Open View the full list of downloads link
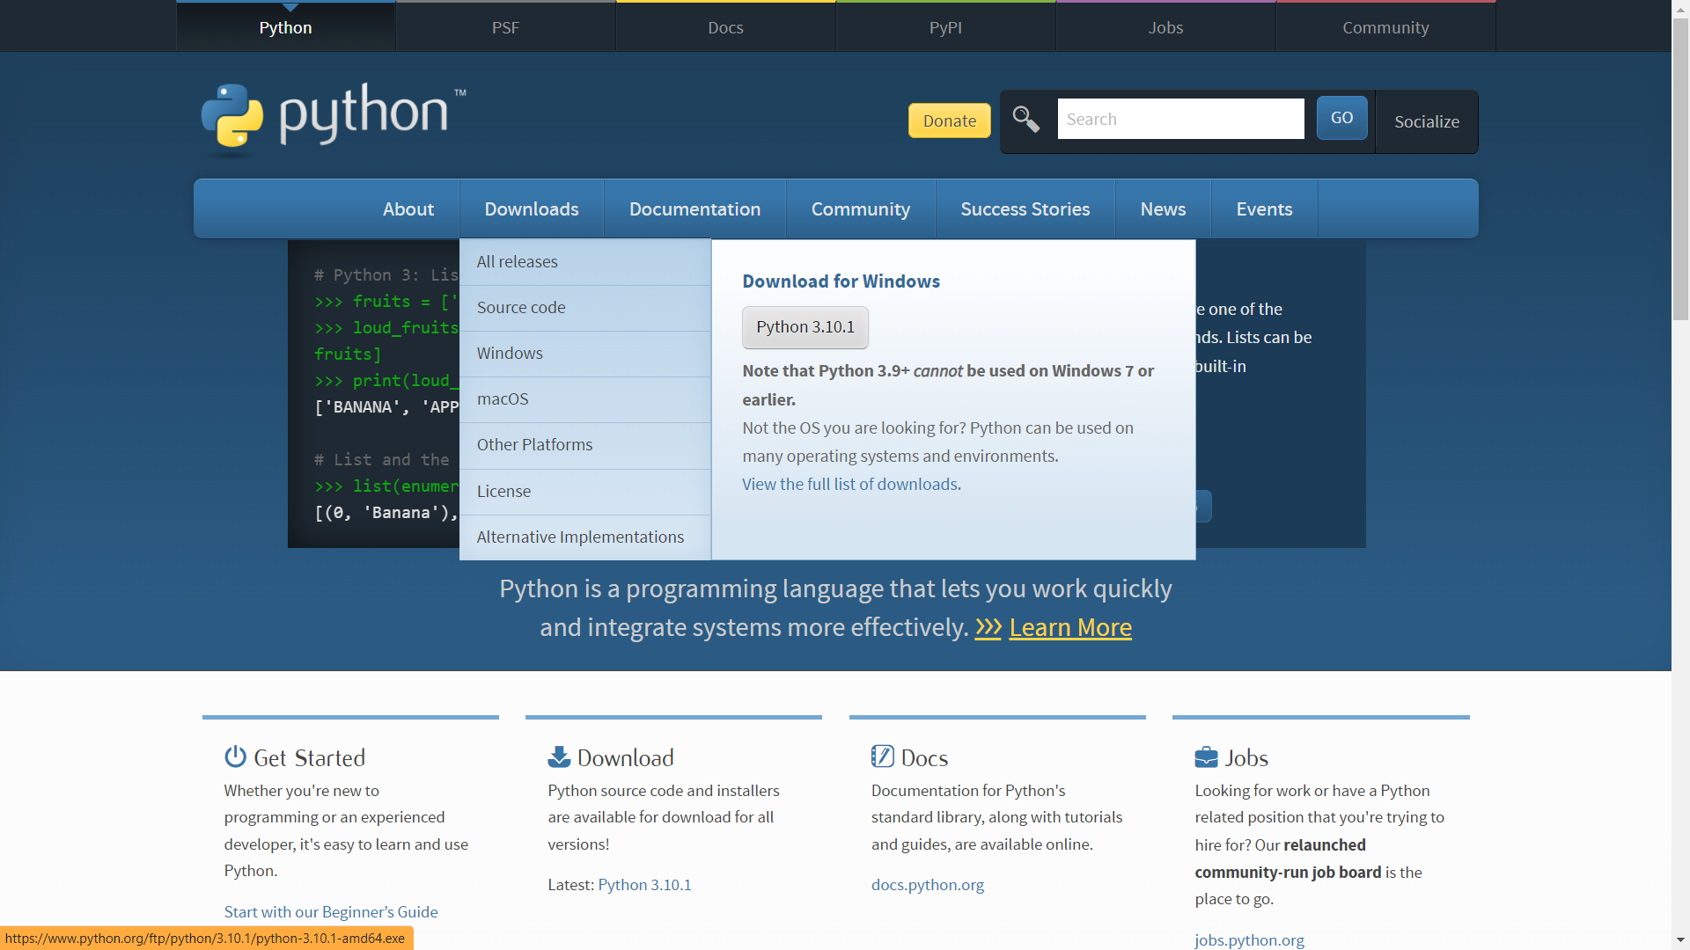1690x950 pixels. point(849,485)
